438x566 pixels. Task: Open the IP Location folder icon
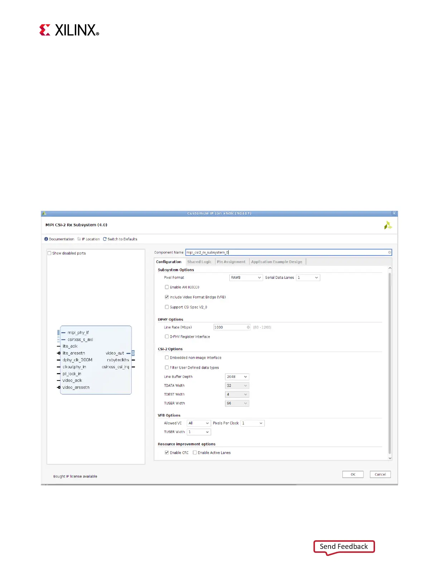79,239
